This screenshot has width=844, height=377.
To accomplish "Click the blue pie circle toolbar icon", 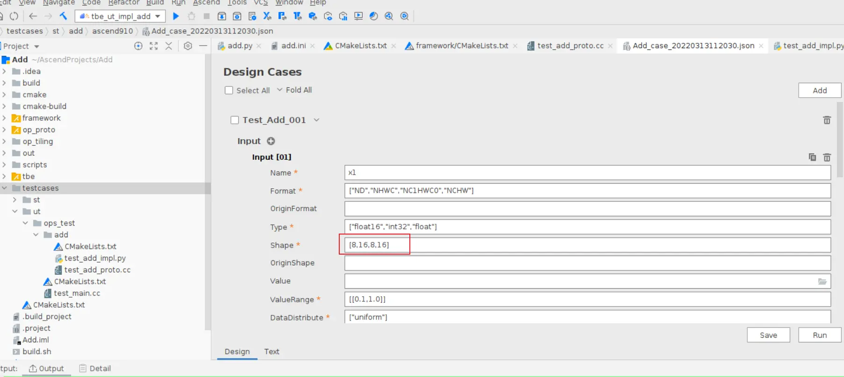I will pyautogui.click(x=373, y=16).
